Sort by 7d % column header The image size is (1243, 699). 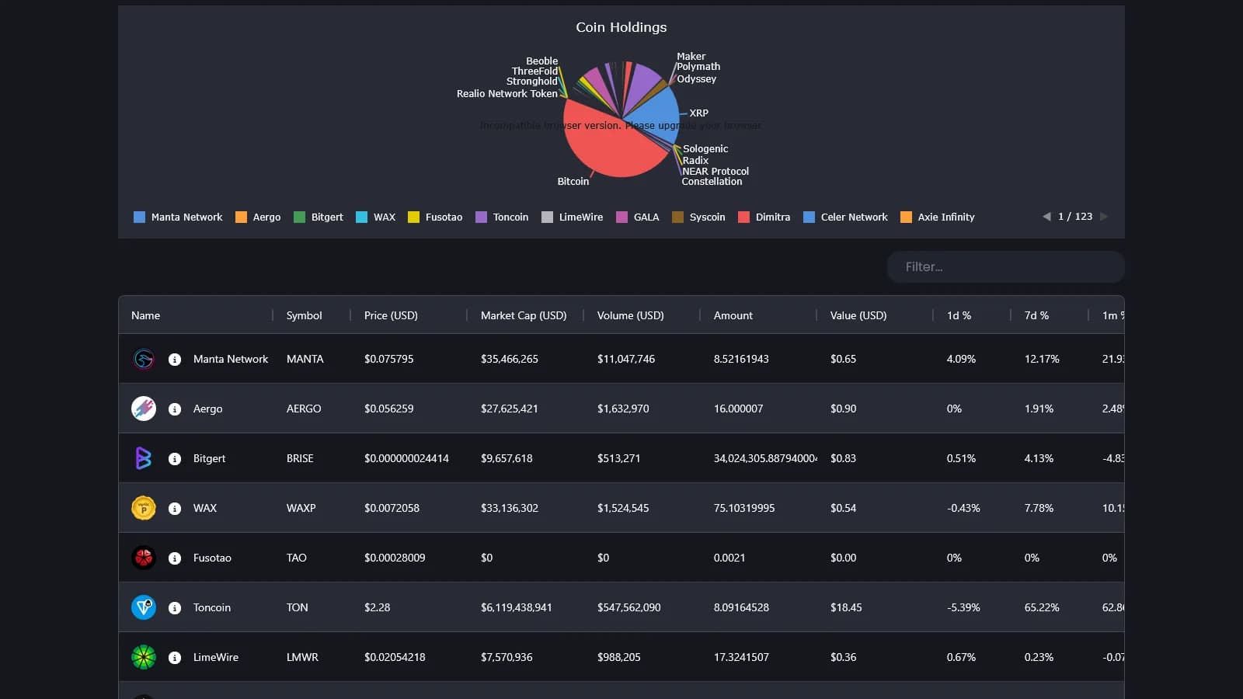[x=1036, y=315]
